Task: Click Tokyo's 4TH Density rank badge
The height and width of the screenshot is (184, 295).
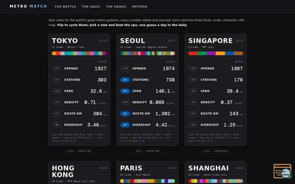Action: (57, 102)
